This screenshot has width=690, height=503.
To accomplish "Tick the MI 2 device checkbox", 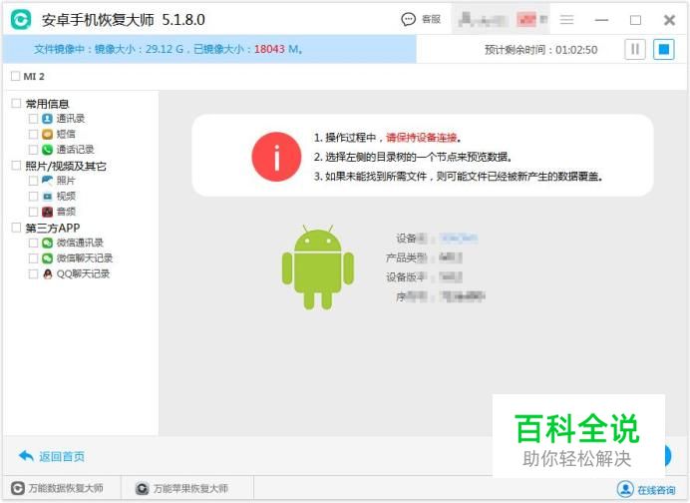I will click(x=15, y=76).
